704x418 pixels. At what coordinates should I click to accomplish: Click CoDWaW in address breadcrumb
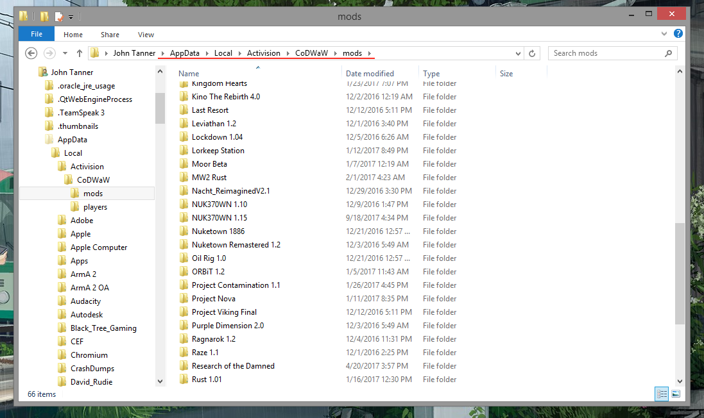click(312, 53)
